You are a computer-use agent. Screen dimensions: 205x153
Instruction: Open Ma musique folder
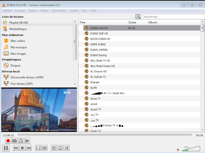pos(19,47)
